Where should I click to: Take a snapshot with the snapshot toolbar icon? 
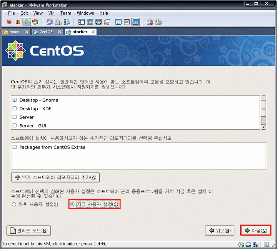coord(50,22)
